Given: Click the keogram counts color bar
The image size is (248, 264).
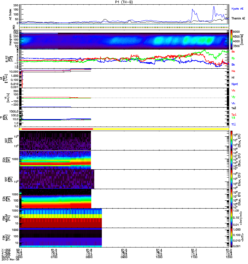Looking at the screenshot, I should coord(232,40).
